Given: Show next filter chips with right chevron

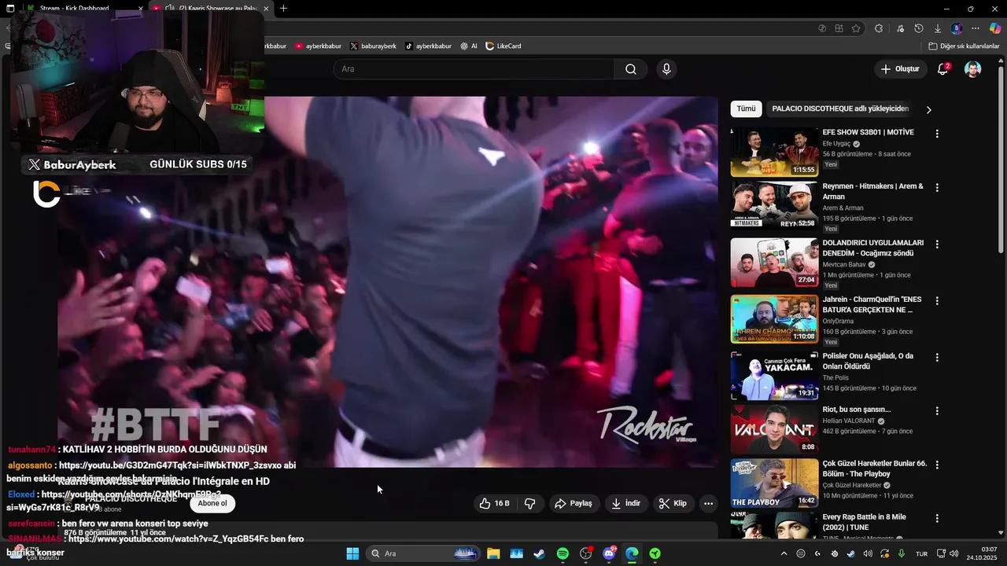Looking at the screenshot, I should point(928,109).
